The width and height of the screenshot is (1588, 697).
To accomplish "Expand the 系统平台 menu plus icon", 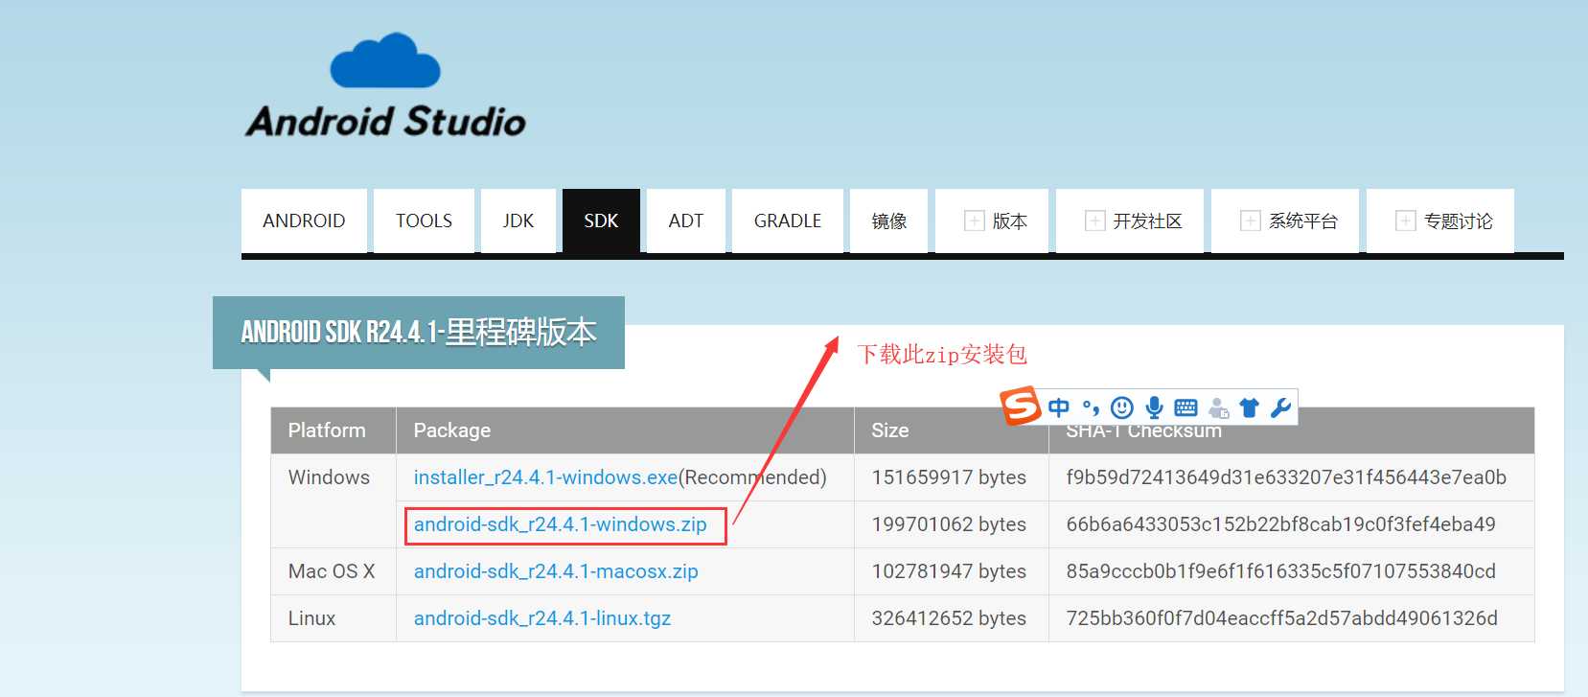I will tap(1251, 221).
